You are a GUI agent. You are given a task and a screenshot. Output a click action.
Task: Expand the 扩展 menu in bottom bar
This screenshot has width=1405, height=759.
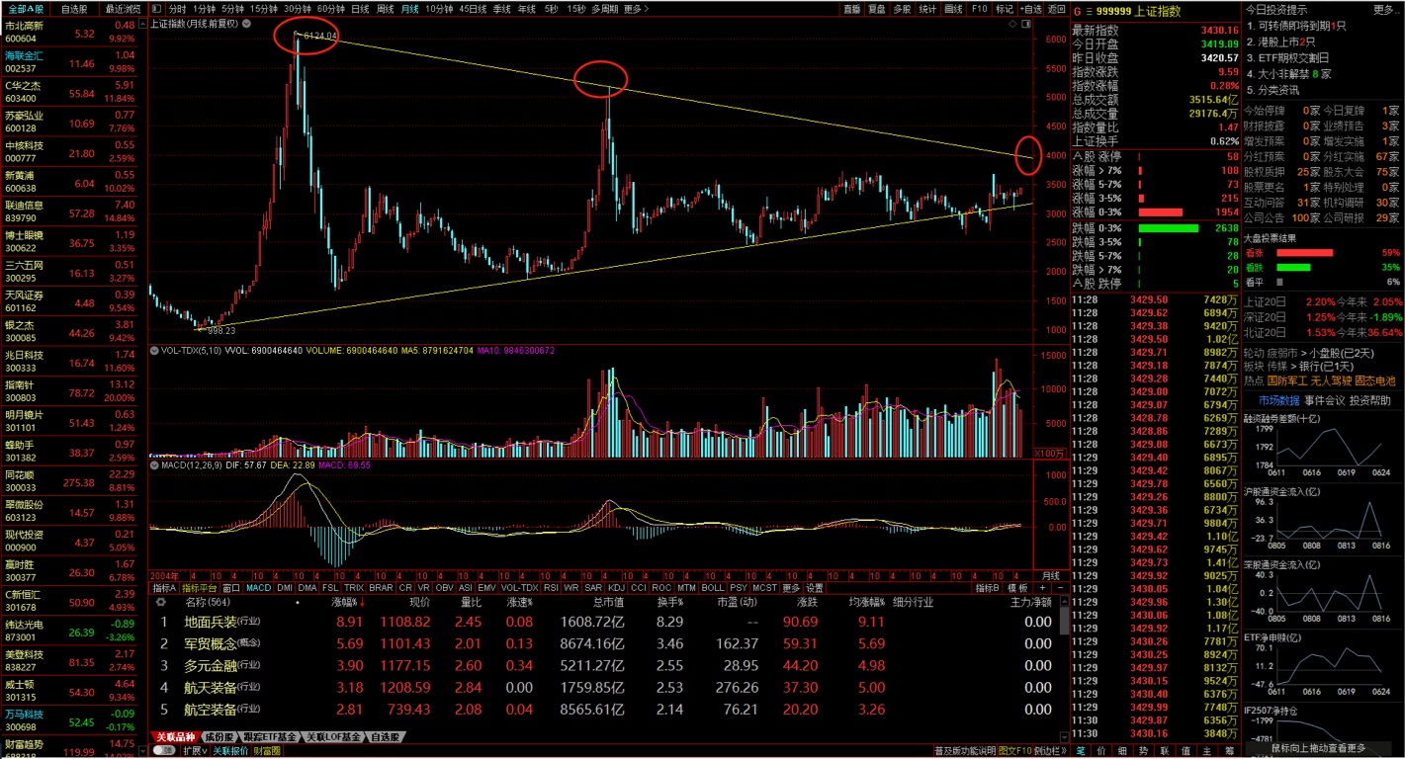(x=195, y=751)
